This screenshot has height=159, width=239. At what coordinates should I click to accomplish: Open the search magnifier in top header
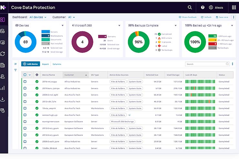tap(190, 7)
